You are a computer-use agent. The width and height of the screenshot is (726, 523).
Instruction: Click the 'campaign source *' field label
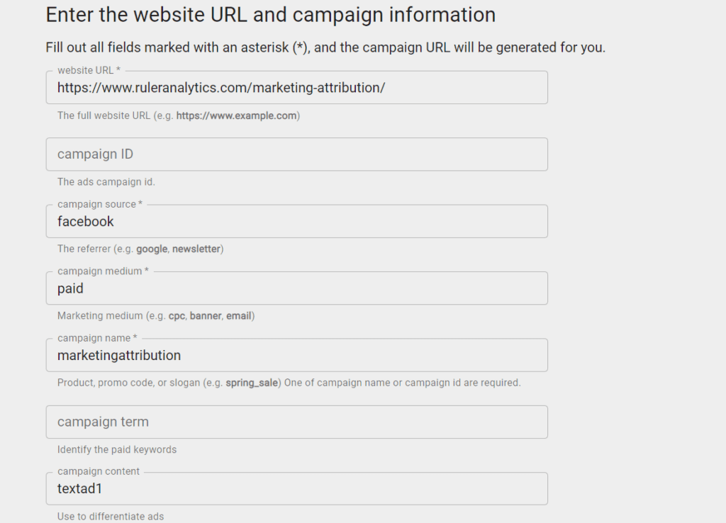[100, 204]
